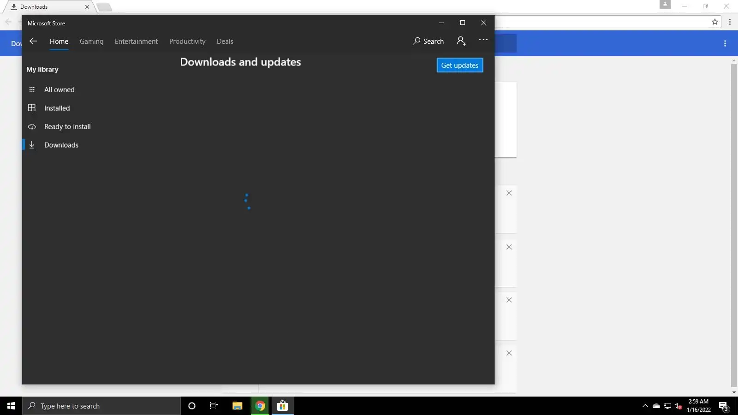Open the Deals tab
The height and width of the screenshot is (415, 738).
(x=225, y=41)
